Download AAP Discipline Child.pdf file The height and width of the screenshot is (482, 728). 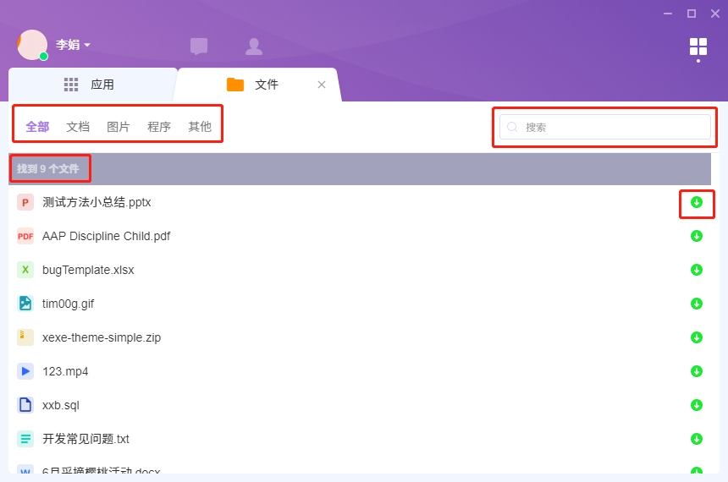click(697, 236)
